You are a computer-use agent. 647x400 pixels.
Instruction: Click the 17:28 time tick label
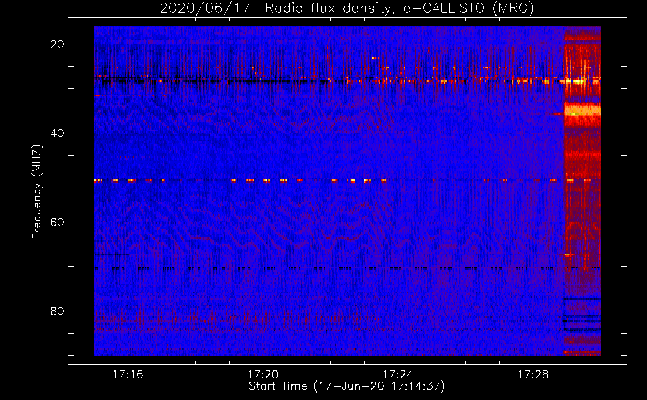point(533,374)
